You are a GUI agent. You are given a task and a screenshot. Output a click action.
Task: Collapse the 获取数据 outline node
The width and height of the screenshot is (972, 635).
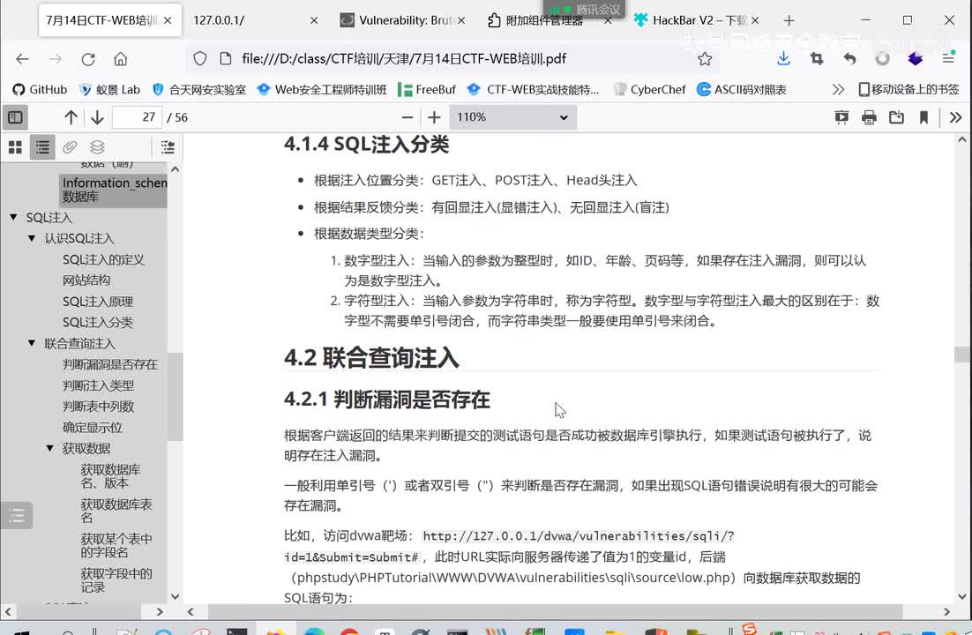pyautogui.click(x=50, y=448)
